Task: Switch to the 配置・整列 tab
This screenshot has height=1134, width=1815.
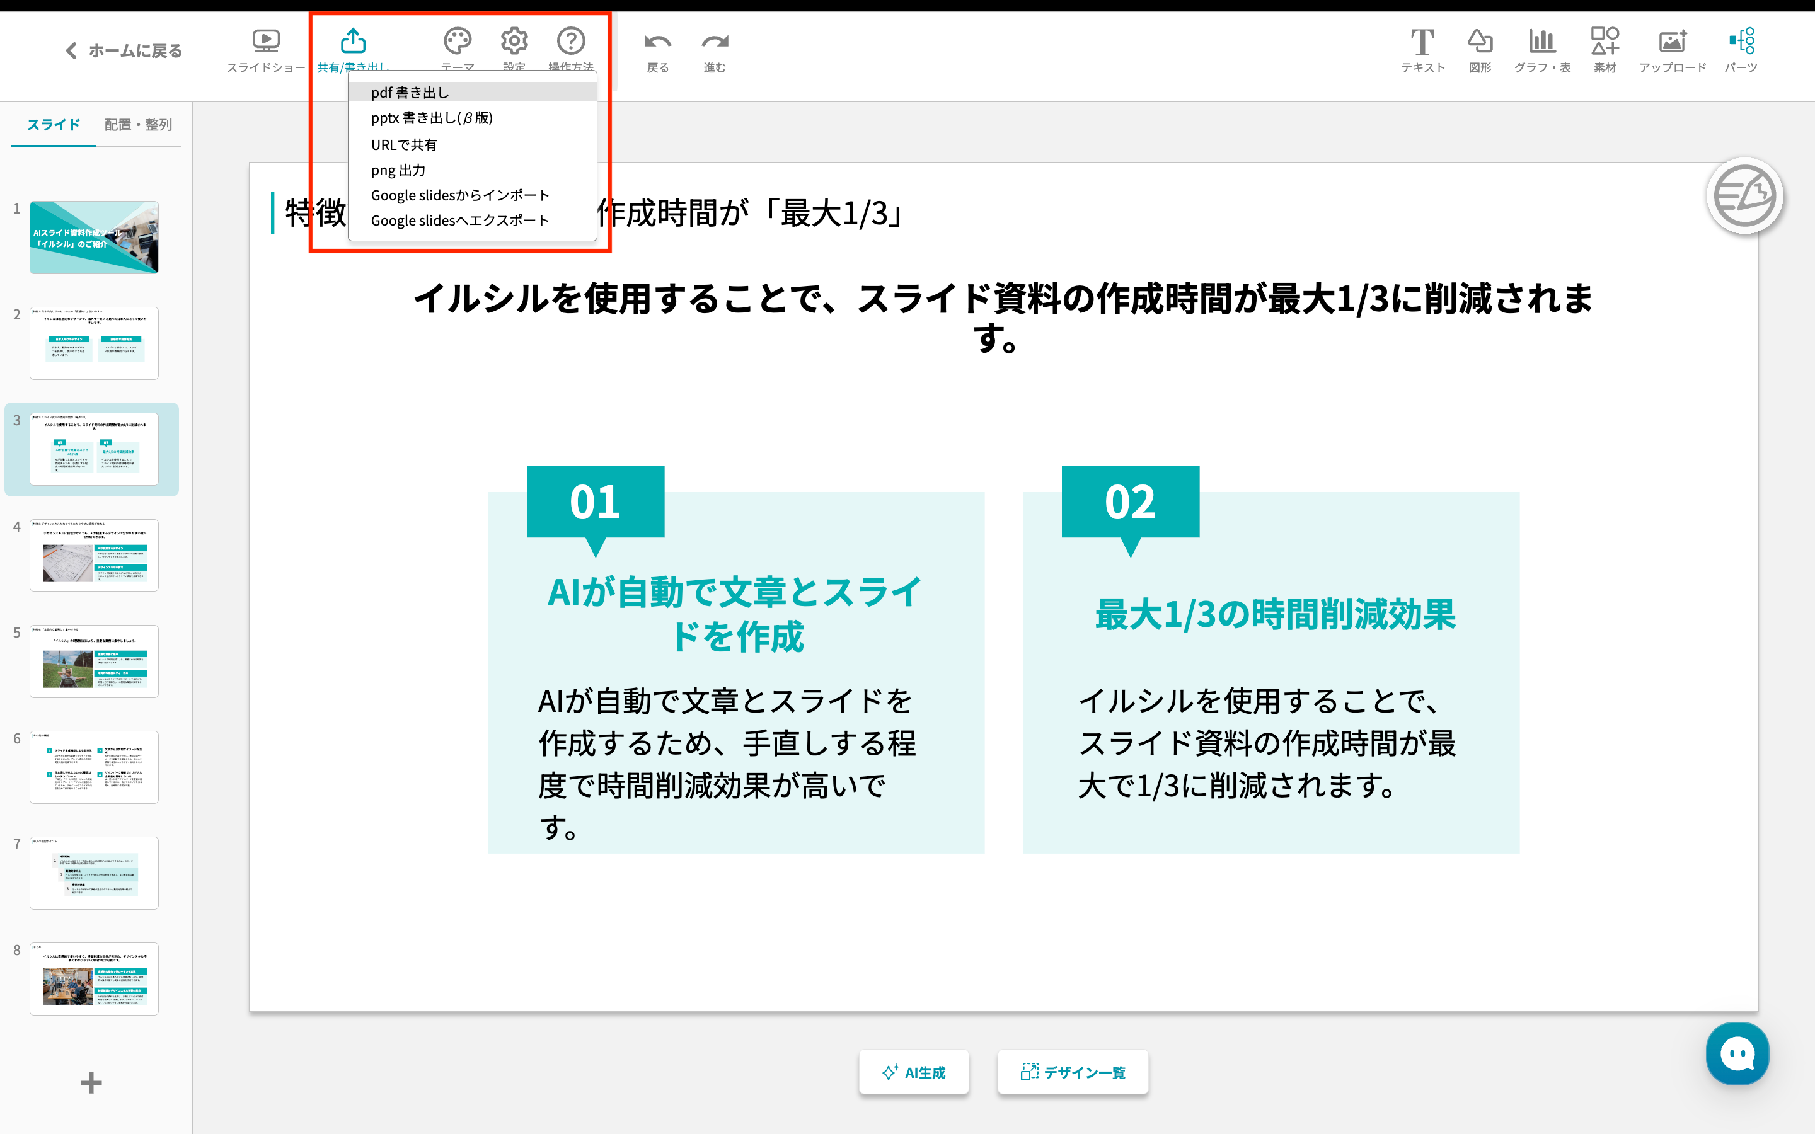Action: tap(138, 125)
